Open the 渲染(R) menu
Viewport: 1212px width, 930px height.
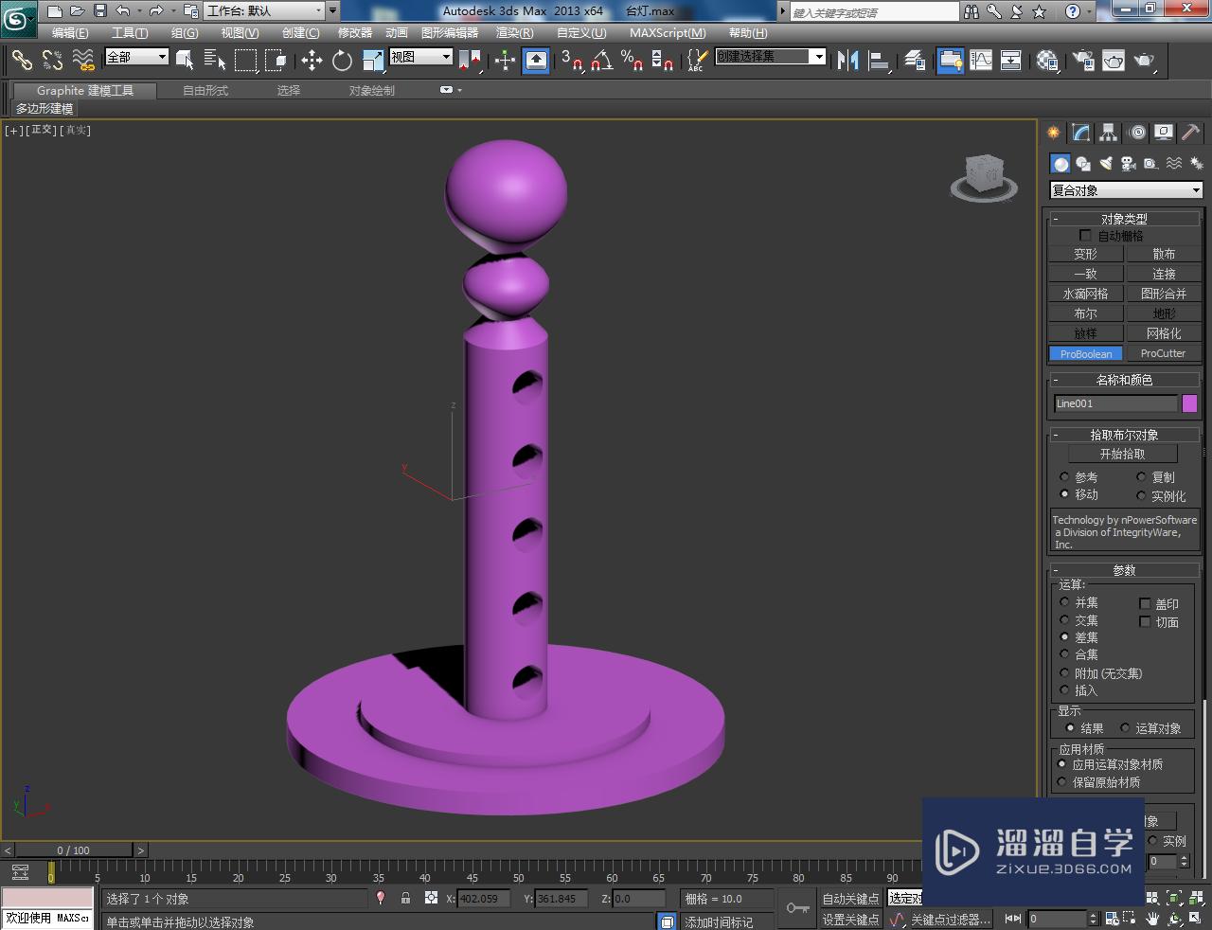coord(514,32)
